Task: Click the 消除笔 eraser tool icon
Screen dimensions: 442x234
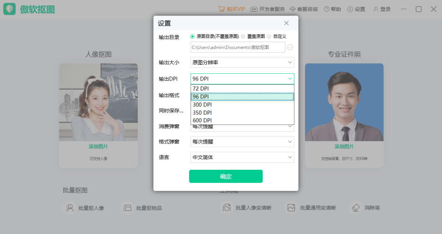Action: pyautogui.click(x=355, y=208)
